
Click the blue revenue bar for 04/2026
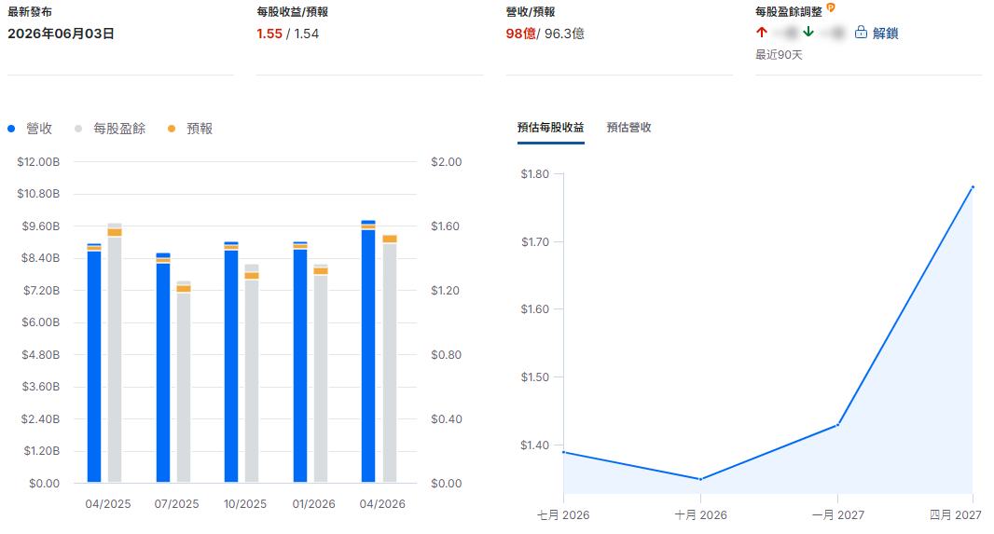coord(368,351)
